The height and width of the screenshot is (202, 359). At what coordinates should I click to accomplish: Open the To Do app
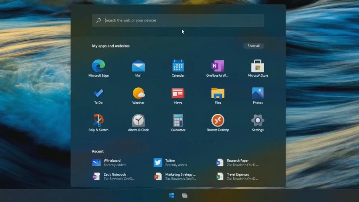(x=99, y=93)
